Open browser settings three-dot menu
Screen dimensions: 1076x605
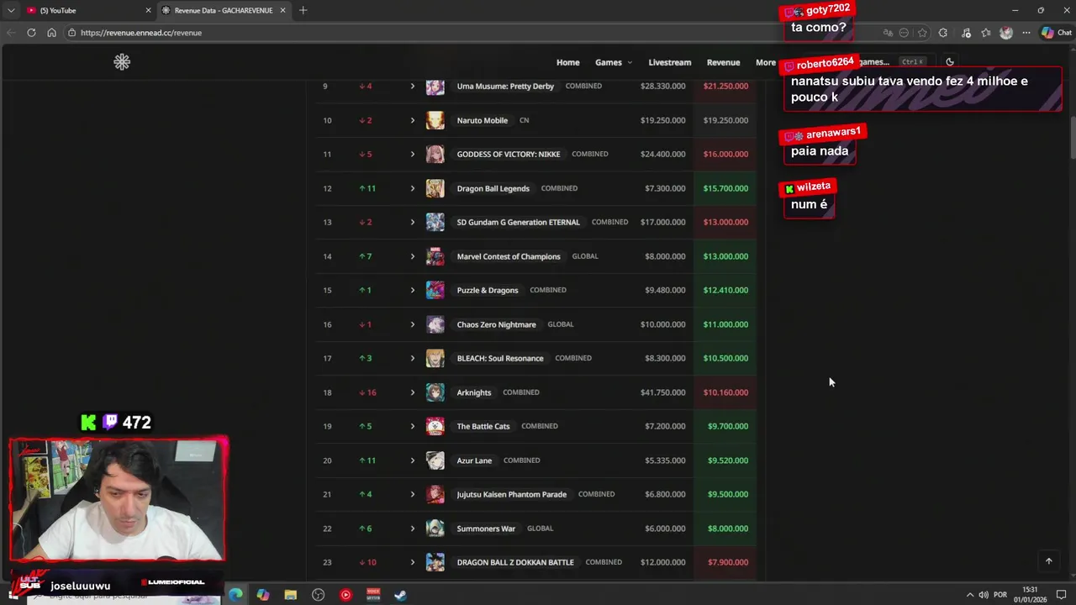coord(1026,33)
